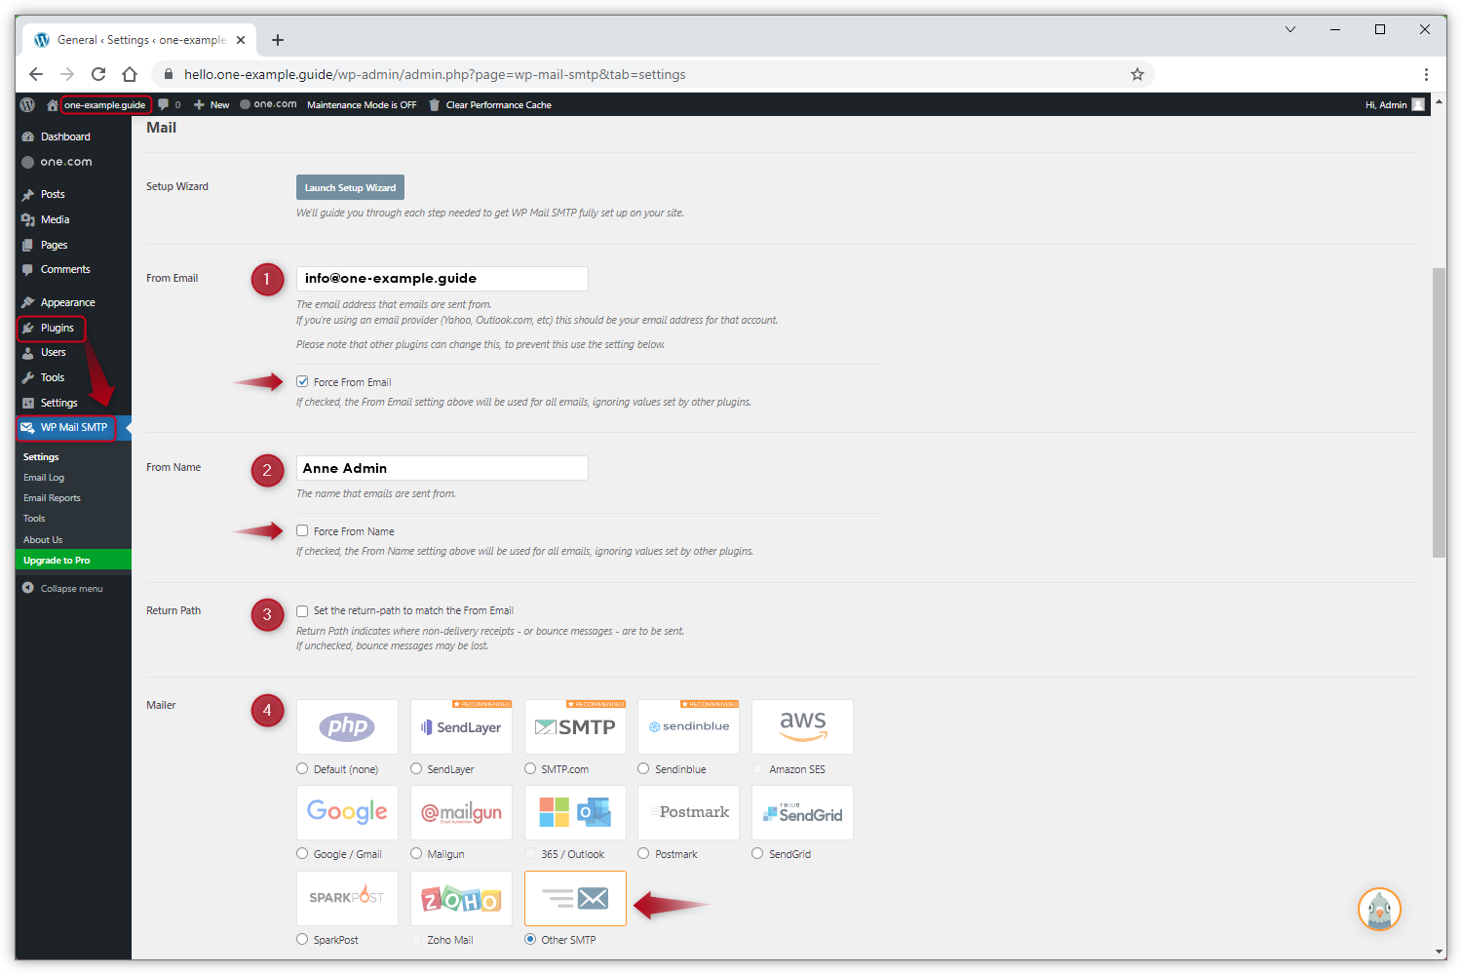
Task: Launch the Setup Wizard
Action: [x=349, y=186]
